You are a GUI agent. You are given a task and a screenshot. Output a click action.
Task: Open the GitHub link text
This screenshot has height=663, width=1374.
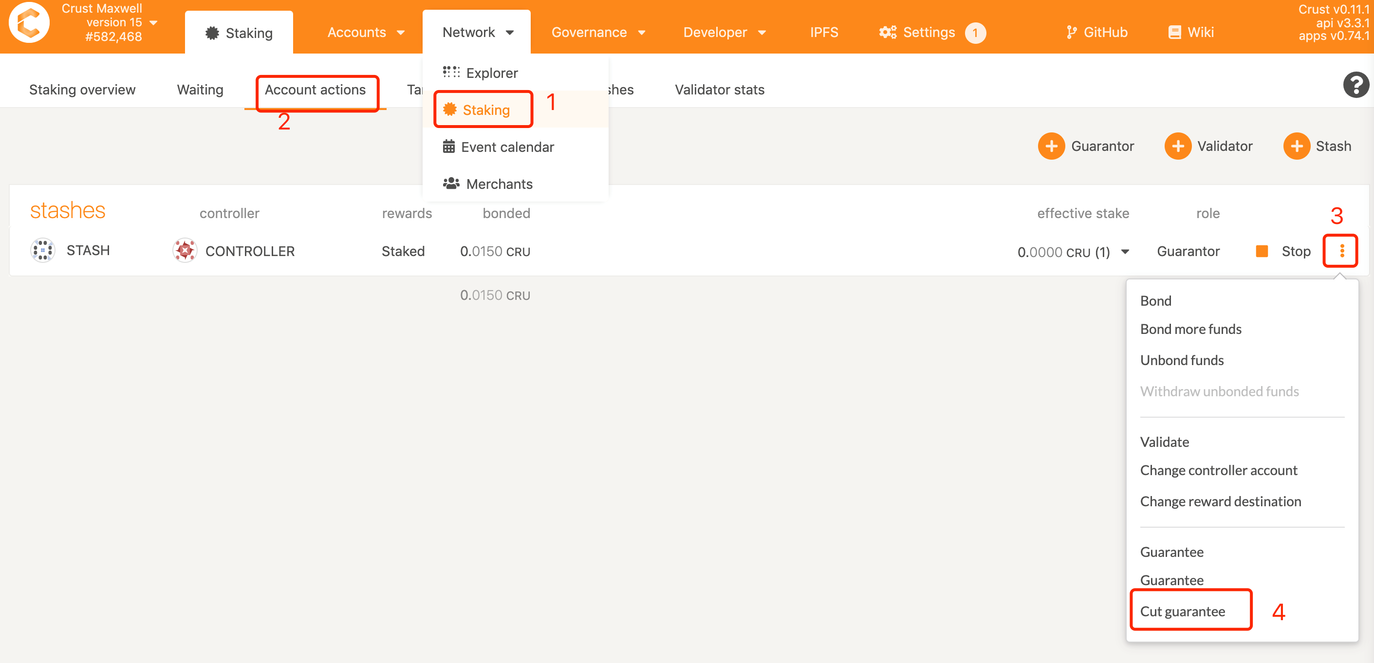(1105, 33)
